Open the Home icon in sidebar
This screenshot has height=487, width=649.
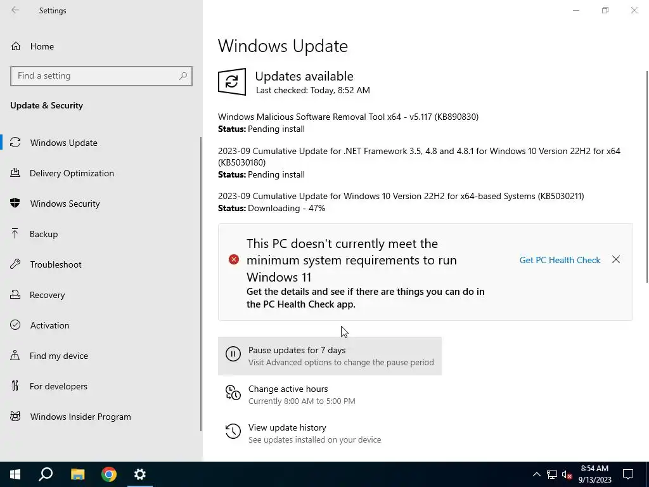(16, 46)
